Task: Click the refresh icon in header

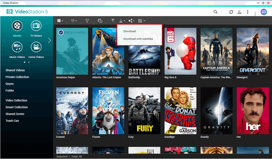Action: (231, 12)
